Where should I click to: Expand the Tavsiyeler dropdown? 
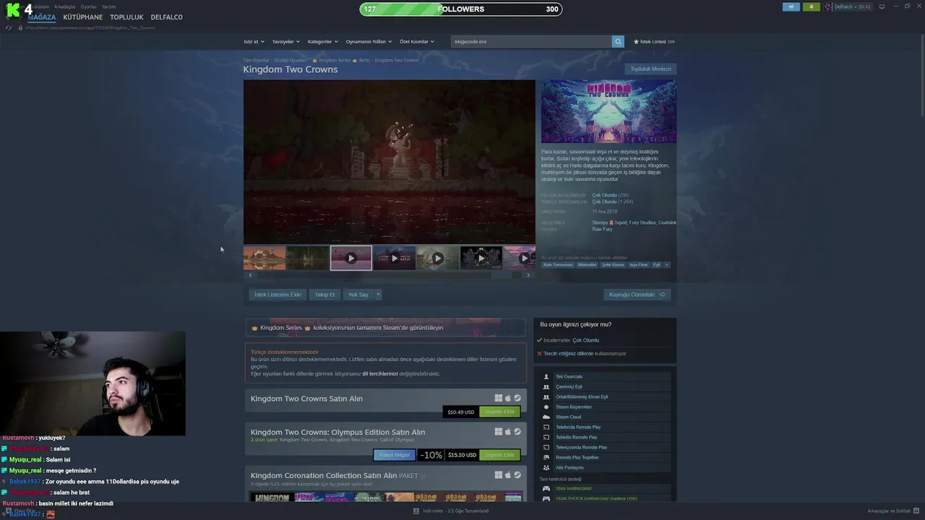point(285,42)
